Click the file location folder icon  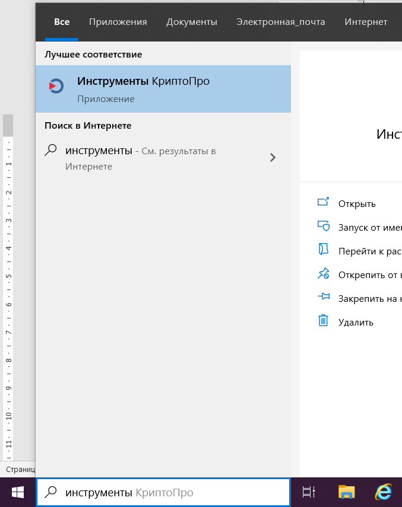click(x=324, y=249)
